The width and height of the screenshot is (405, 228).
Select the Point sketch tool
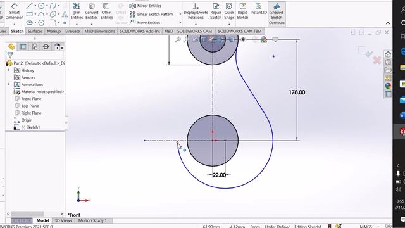pos(65,23)
